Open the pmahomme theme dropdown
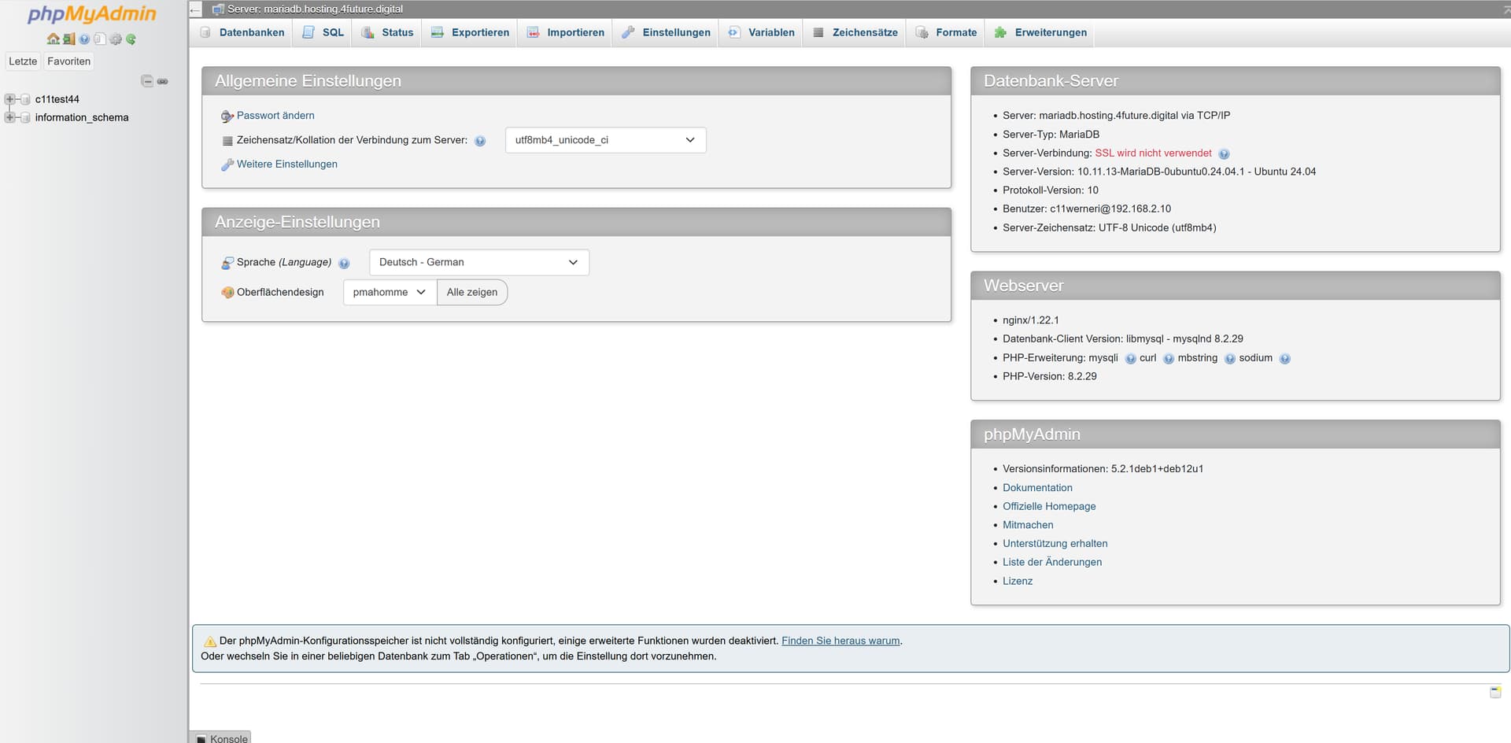The height and width of the screenshot is (743, 1511). click(389, 292)
